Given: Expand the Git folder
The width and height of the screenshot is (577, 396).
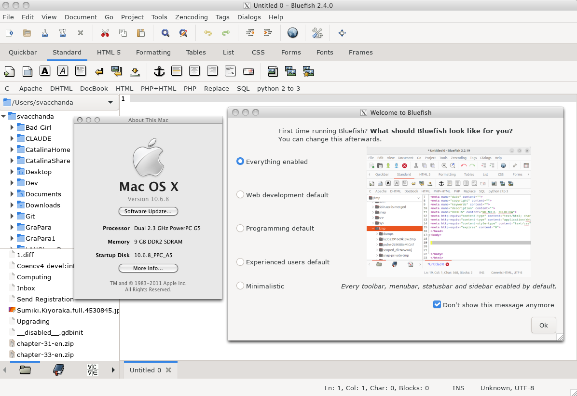Looking at the screenshot, I should [12, 216].
